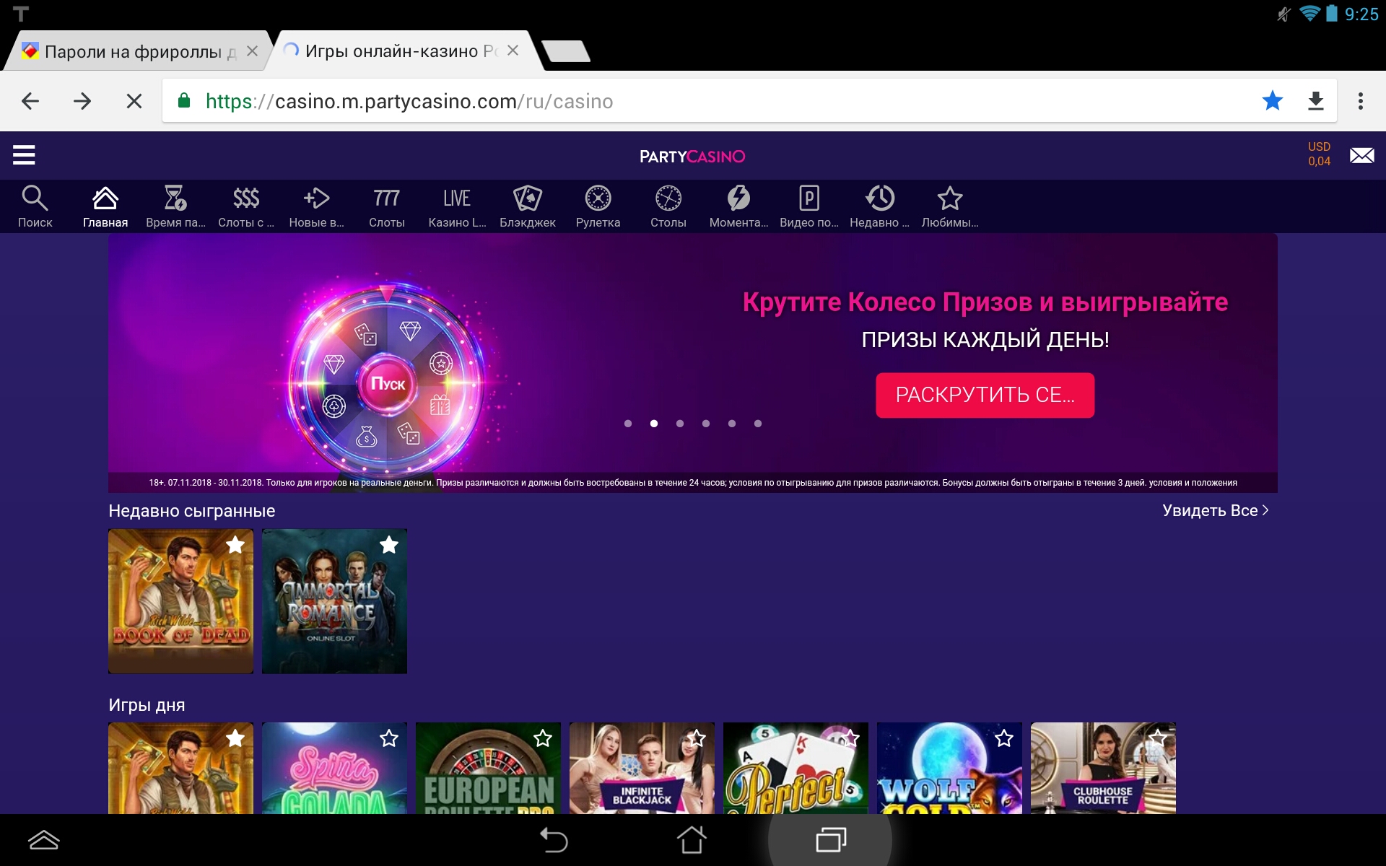Open Wolf Gold game thumbnail

pos(949,769)
